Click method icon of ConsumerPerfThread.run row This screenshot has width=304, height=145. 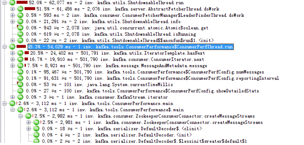click(x=12, y=47)
